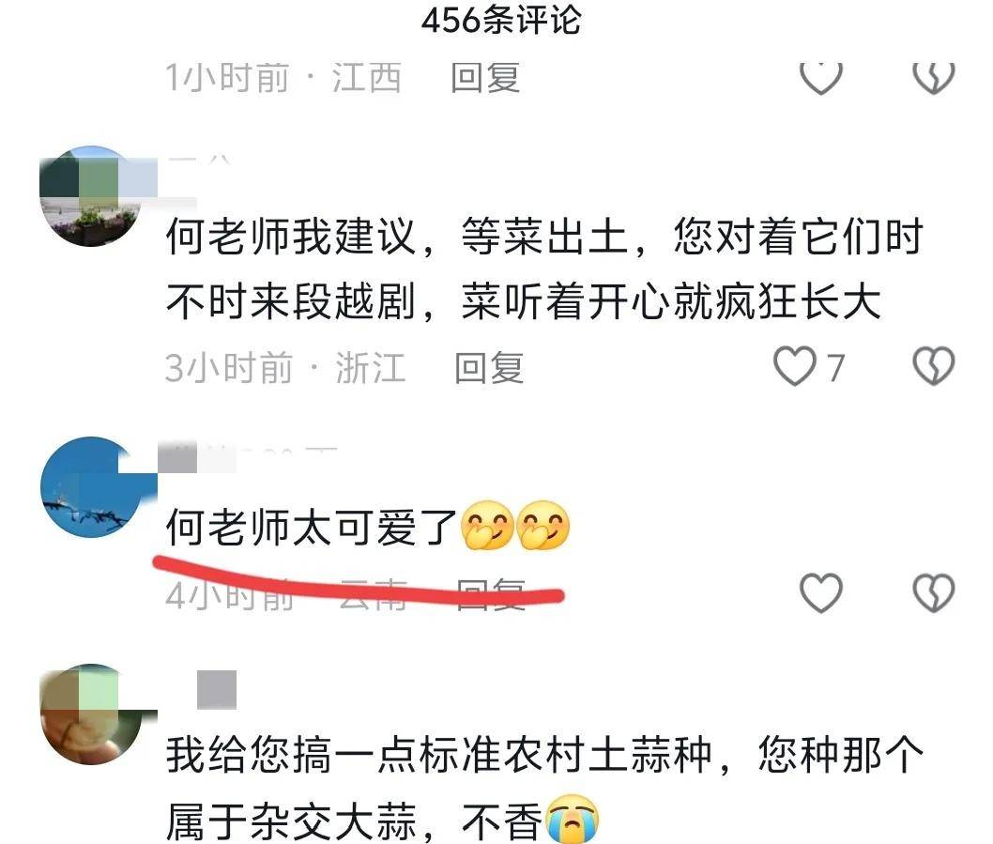Image resolution: width=993 pixels, height=844 pixels.
Task: Select the '何老师太可爱了' comment text
Action: click(368, 527)
